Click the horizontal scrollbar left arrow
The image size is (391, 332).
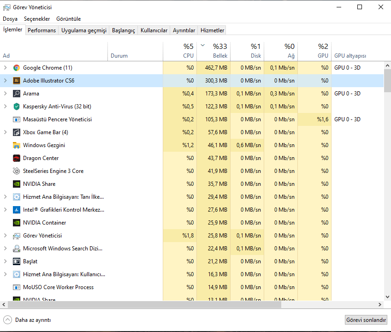click(x=4, y=304)
